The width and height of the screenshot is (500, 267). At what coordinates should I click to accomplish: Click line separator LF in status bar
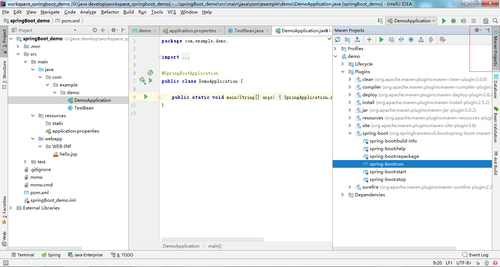coord(449,263)
